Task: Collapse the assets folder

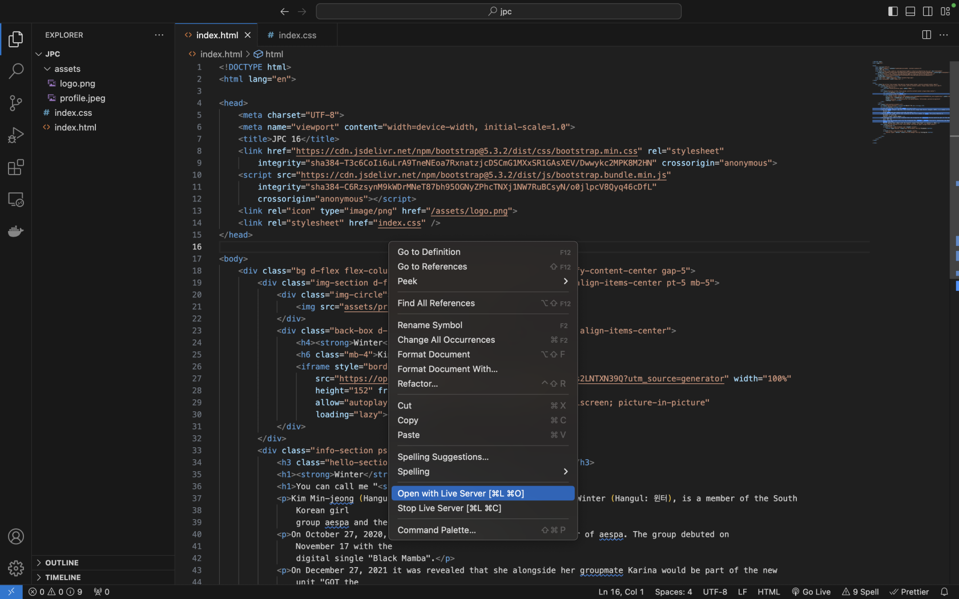Action: pyautogui.click(x=47, y=68)
